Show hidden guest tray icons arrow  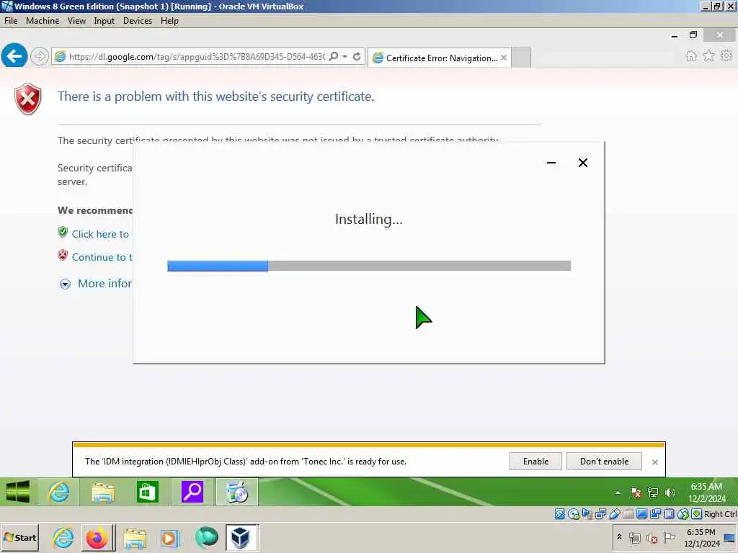(x=618, y=493)
